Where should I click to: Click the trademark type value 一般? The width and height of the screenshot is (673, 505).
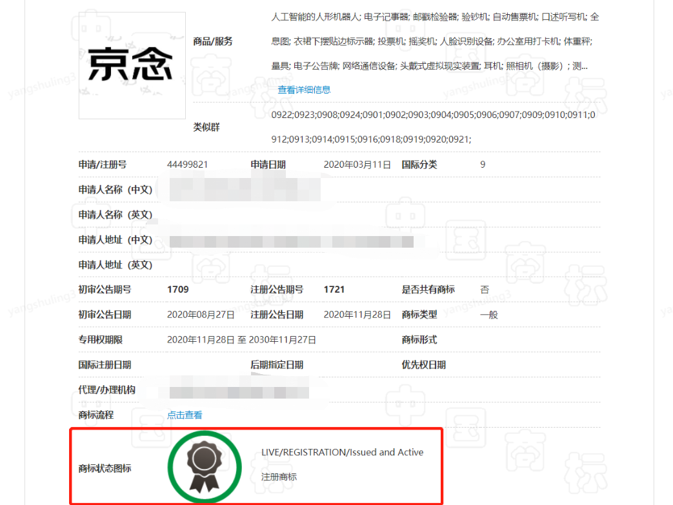coord(488,315)
